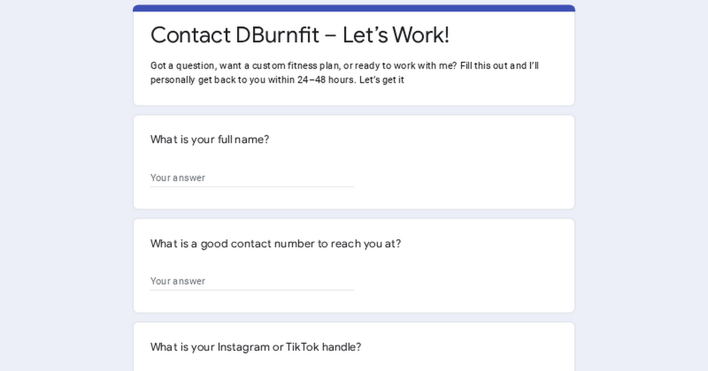Click the contact number question card
The image size is (708, 371).
tap(354, 265)
